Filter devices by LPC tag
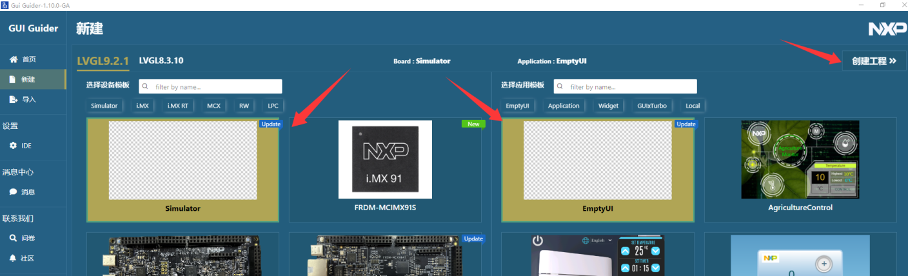908x276 pixels. pos(273,106)
